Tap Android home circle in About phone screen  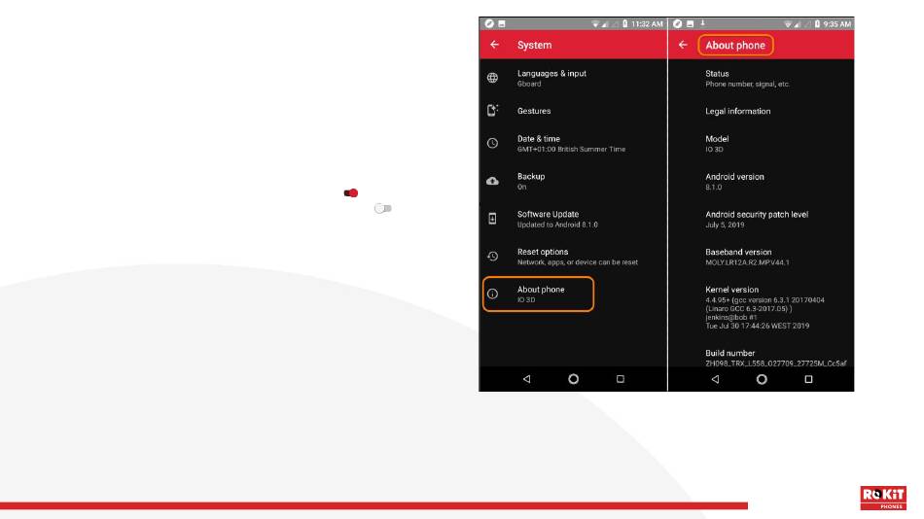762,379
